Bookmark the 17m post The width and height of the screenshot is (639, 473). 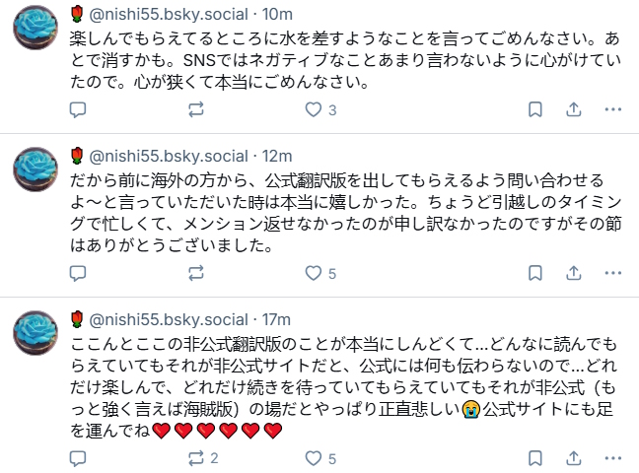coord(535,459)
